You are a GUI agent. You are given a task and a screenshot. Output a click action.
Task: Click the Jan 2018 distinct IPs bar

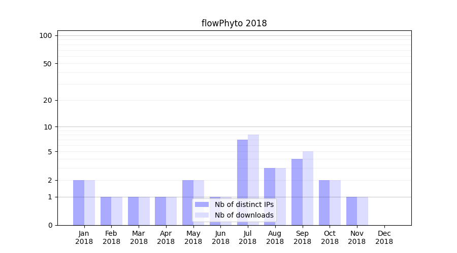(79, 202)
